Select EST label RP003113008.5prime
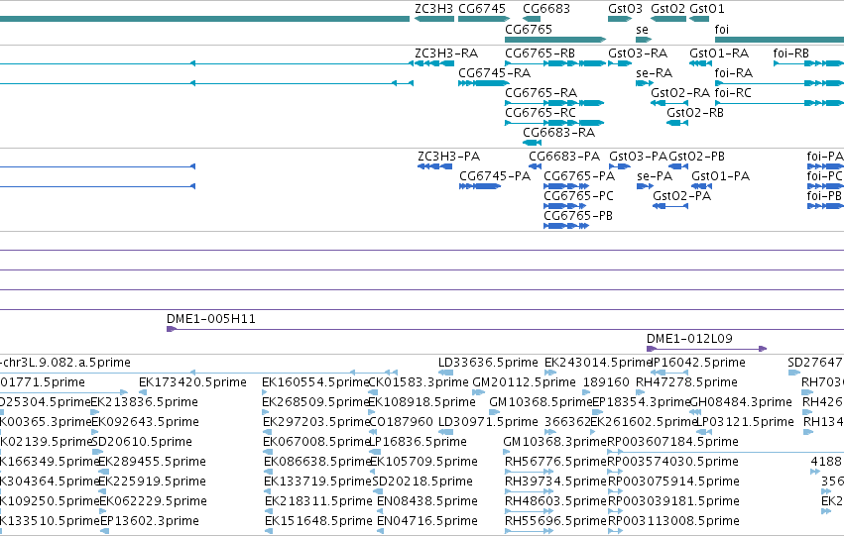The height and width of the screenshot is (536, 844). pyautogui.click(x=673, y=521)
